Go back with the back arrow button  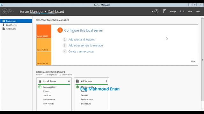[x=5, y=11]
